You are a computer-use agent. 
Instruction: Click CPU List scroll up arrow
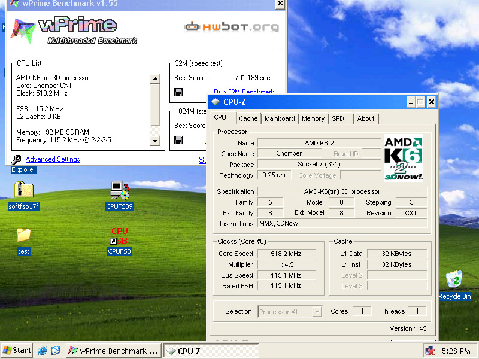pyautogui.click(x=156, y=78)
